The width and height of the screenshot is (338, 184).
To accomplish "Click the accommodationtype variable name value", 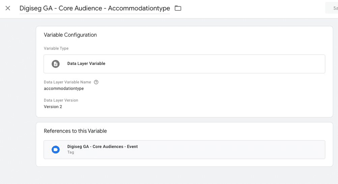I will click(64, 88).
